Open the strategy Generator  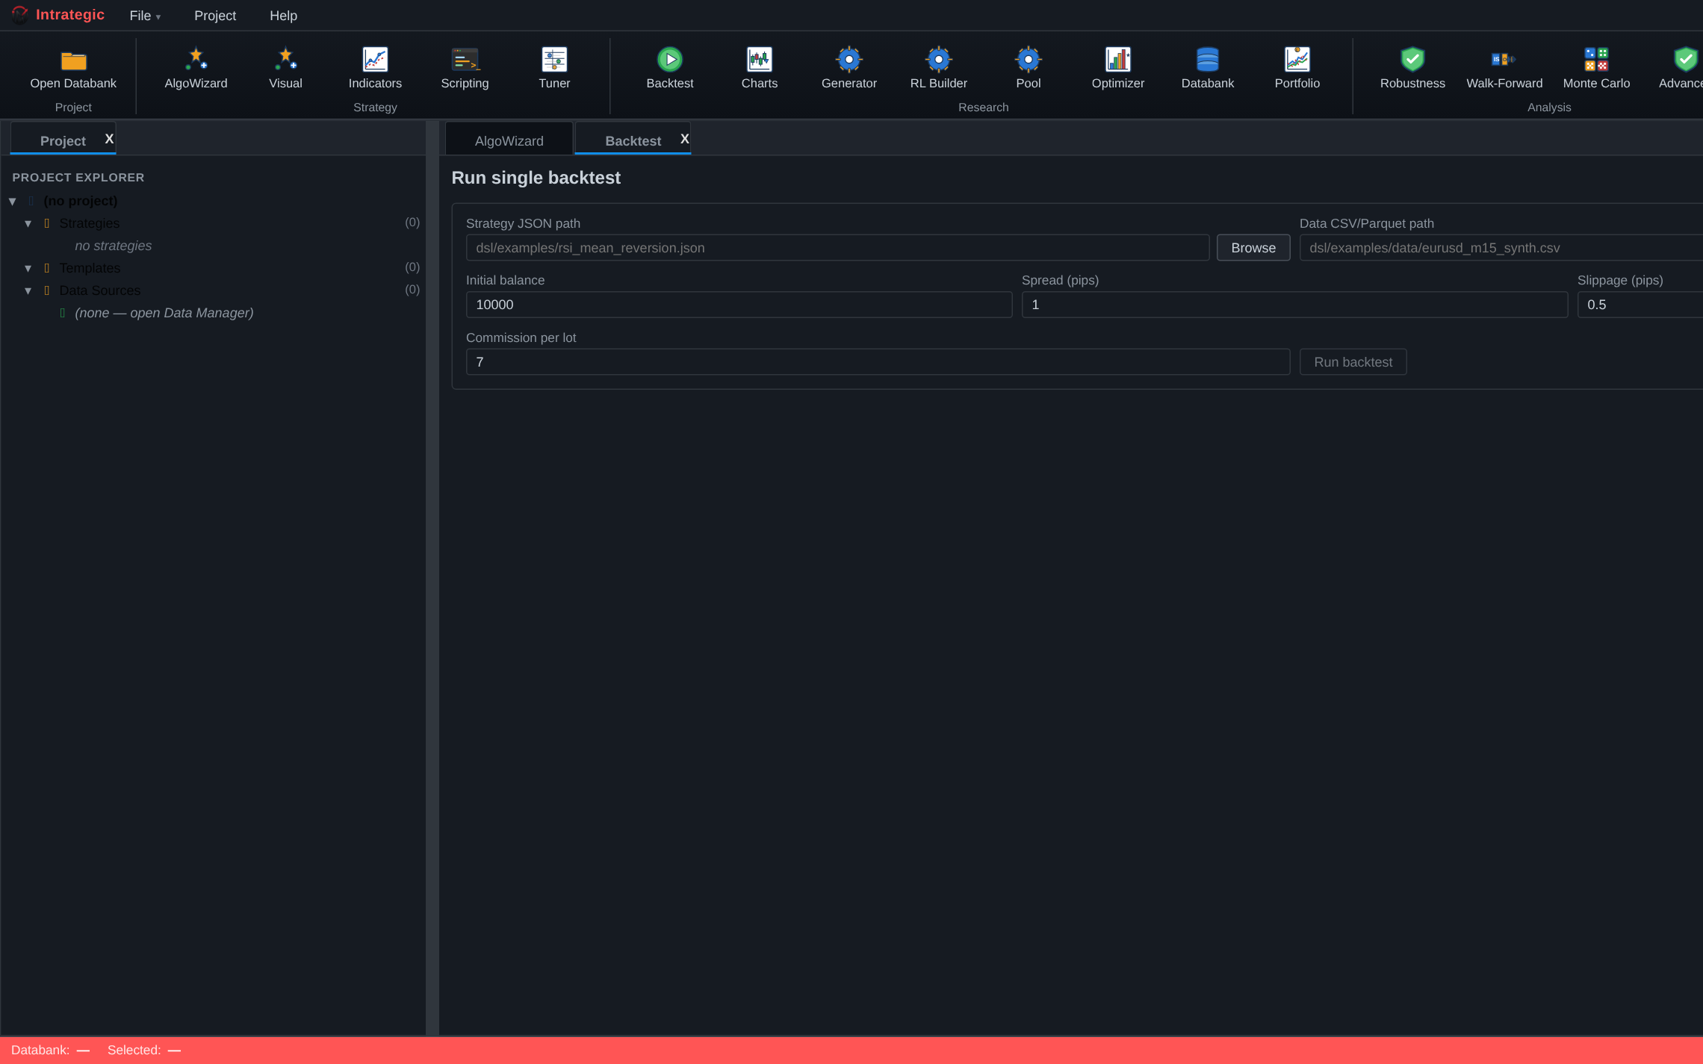849,68
